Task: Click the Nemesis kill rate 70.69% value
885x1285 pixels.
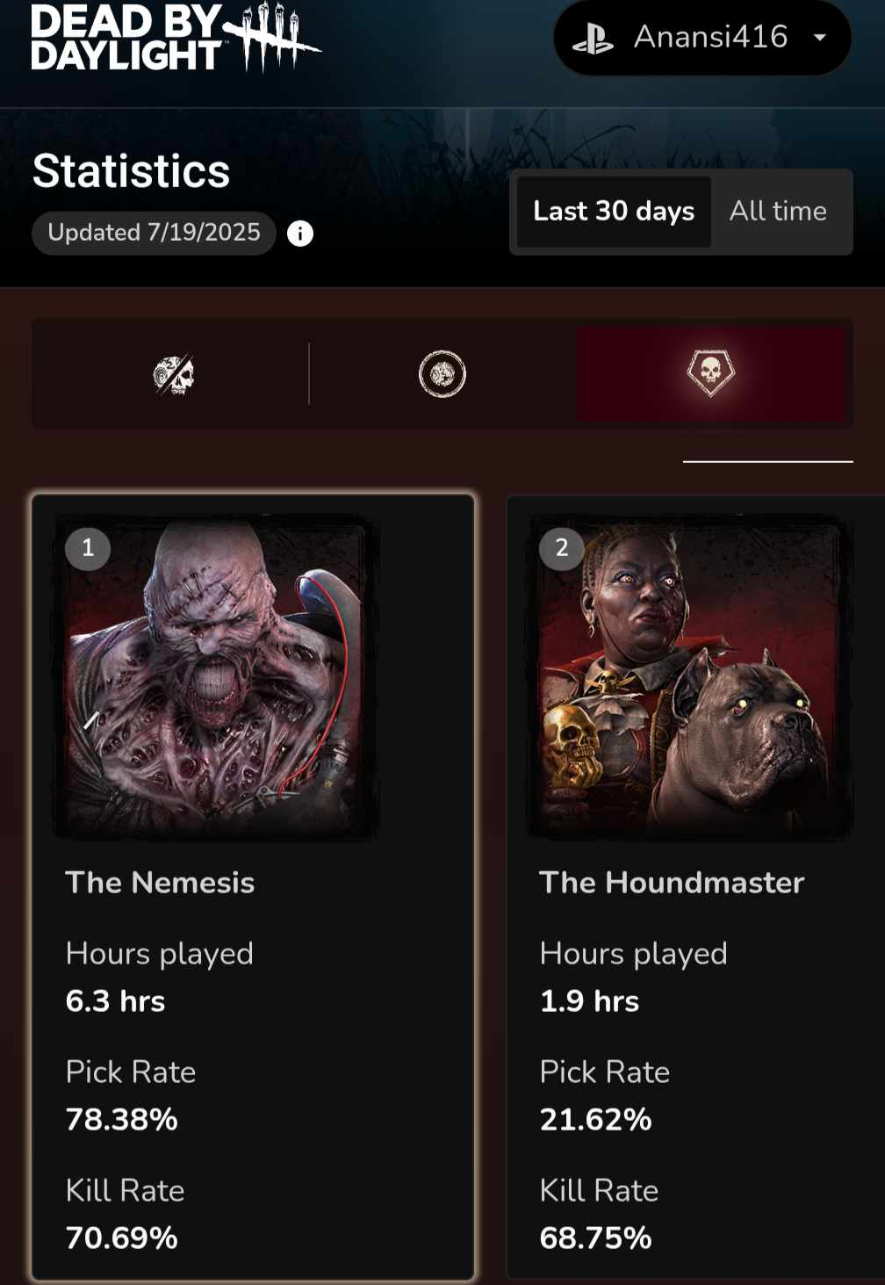Action: coord(122,1238)
